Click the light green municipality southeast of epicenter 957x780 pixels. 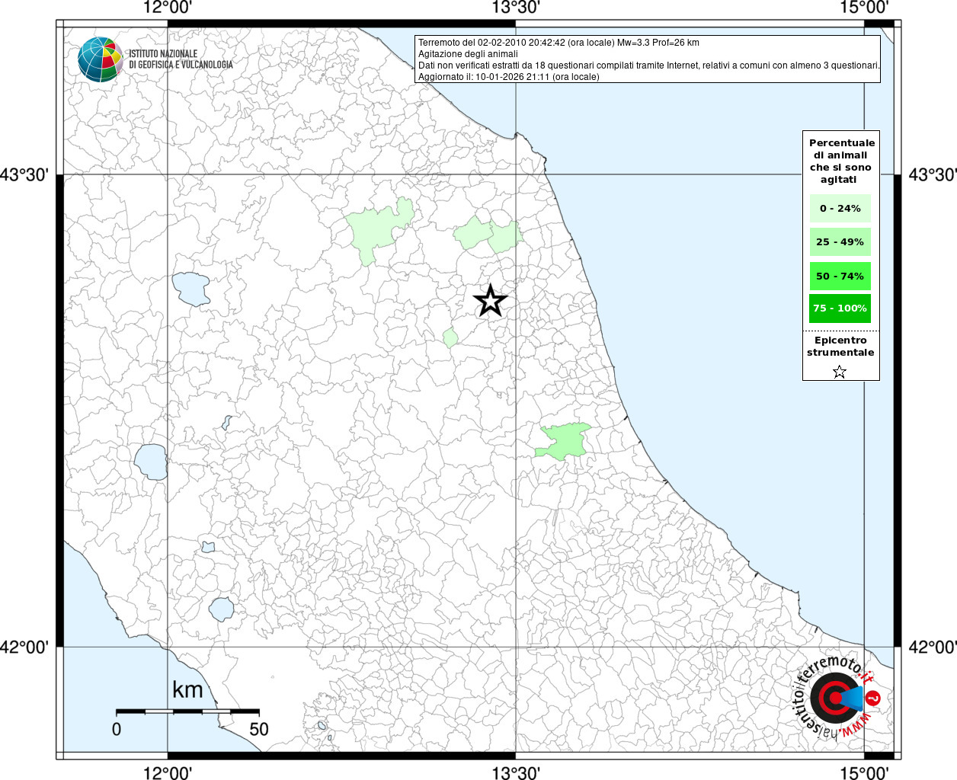pos(562,440)
